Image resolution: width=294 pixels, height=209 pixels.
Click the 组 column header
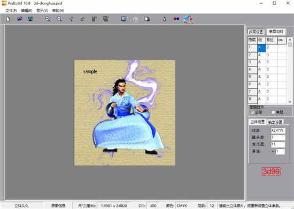click(262, 40)
